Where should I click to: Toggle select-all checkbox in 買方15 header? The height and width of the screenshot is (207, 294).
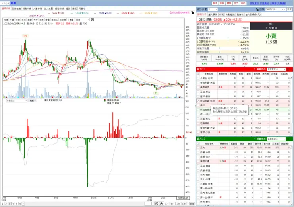(x=198, y=74)
